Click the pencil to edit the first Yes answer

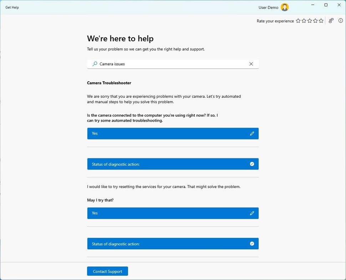pos(252,133)
